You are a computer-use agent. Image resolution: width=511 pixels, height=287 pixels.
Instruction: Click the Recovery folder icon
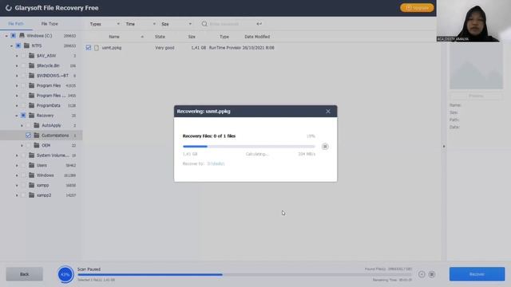pyautogui.click(x=32, y=115)
